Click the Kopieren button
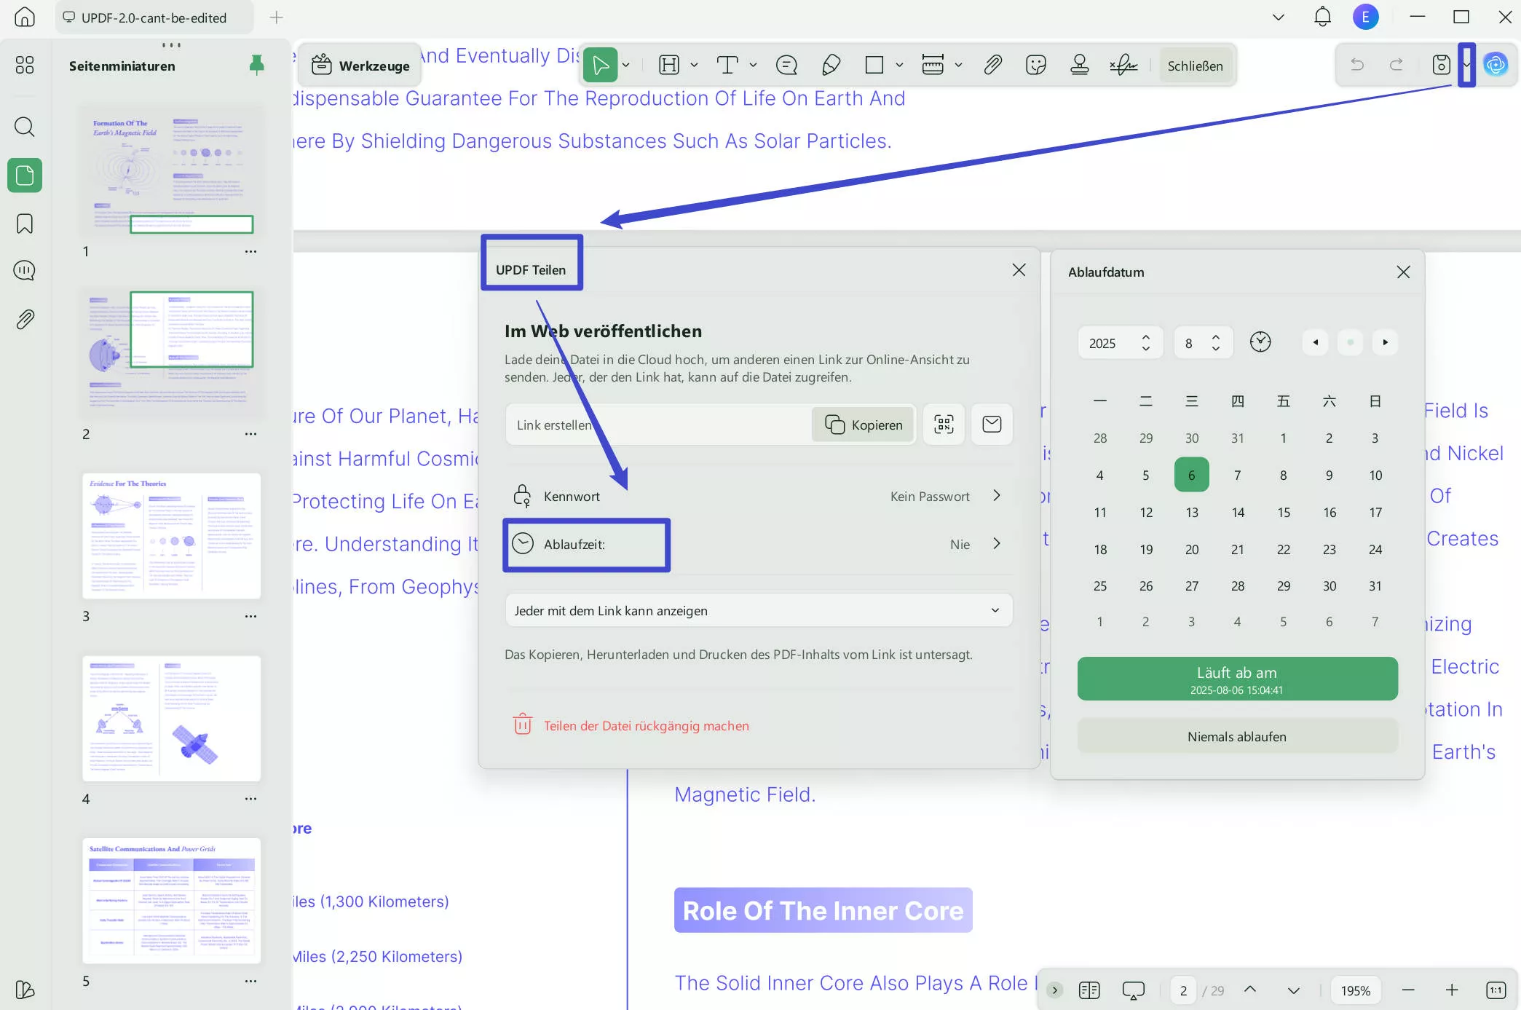Image resolution: width=1521 pixels, height=1010 pixels. [x=864, y=425]
